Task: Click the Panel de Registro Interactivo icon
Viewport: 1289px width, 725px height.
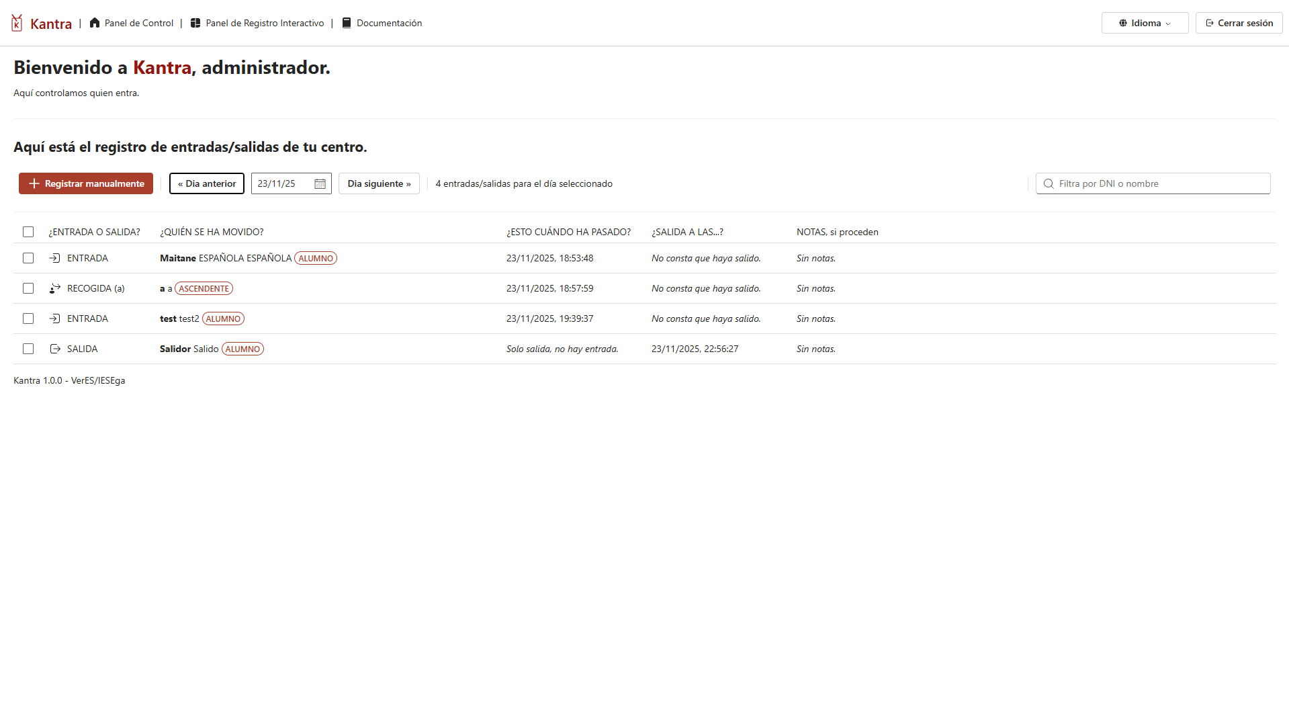Action: (195, 23)
